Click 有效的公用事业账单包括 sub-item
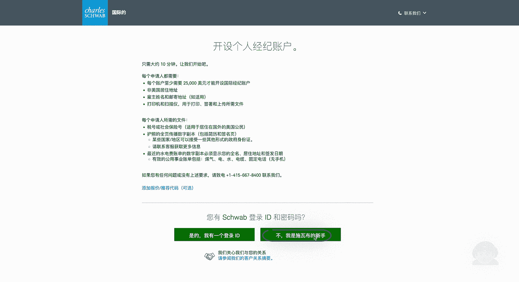 pyautogui.click(x=219, y=159)
